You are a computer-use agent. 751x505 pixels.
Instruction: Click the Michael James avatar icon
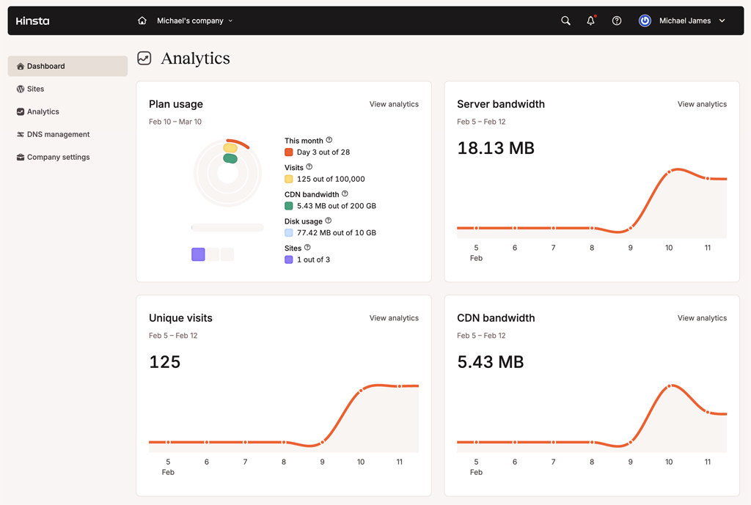(644, 21)
